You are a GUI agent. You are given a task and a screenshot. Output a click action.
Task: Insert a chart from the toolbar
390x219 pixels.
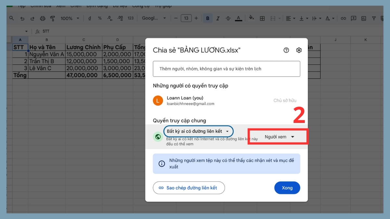pos(364,18)
